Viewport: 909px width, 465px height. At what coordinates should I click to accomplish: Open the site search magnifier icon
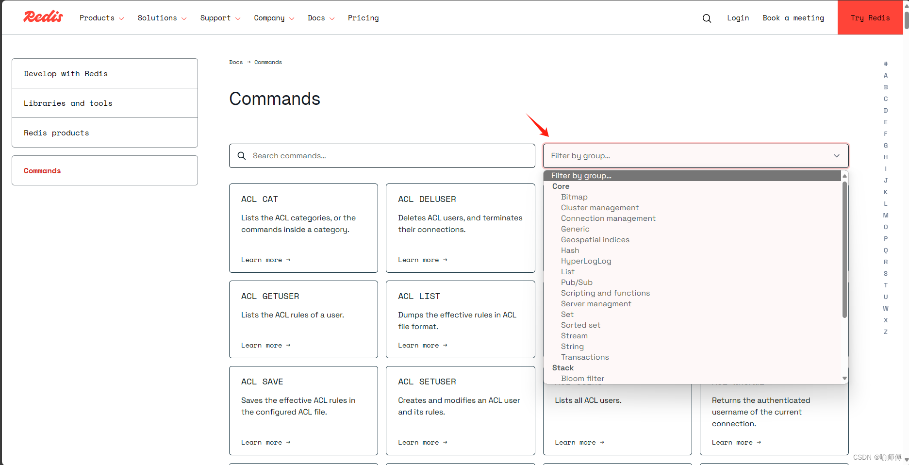(x=707, y=18)
